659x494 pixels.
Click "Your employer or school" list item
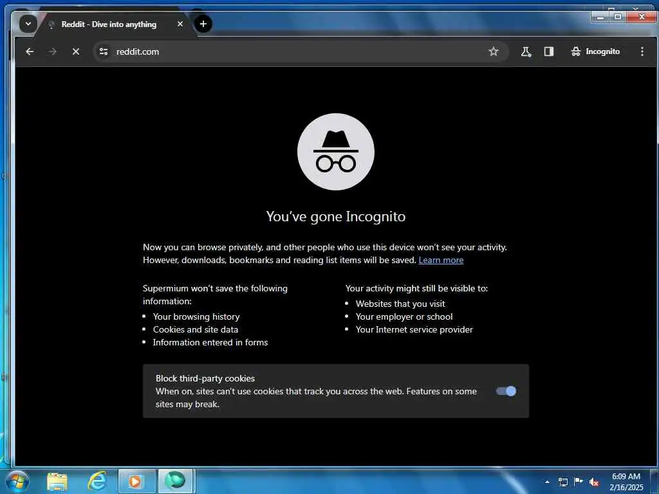pos(404,316)
